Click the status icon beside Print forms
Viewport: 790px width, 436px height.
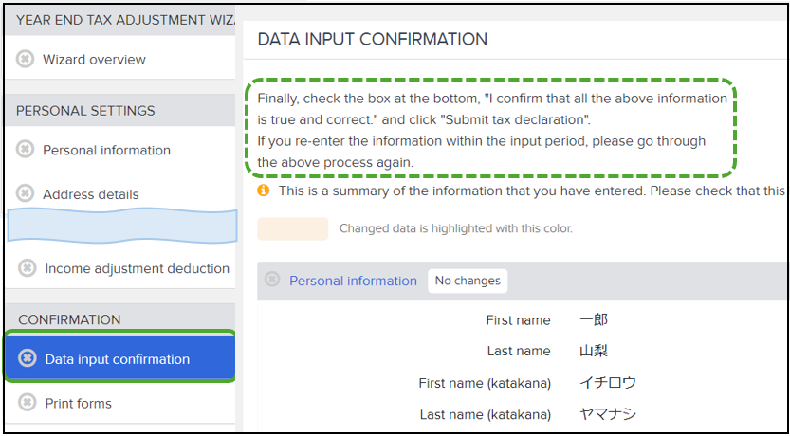click(x=27, y=403)
